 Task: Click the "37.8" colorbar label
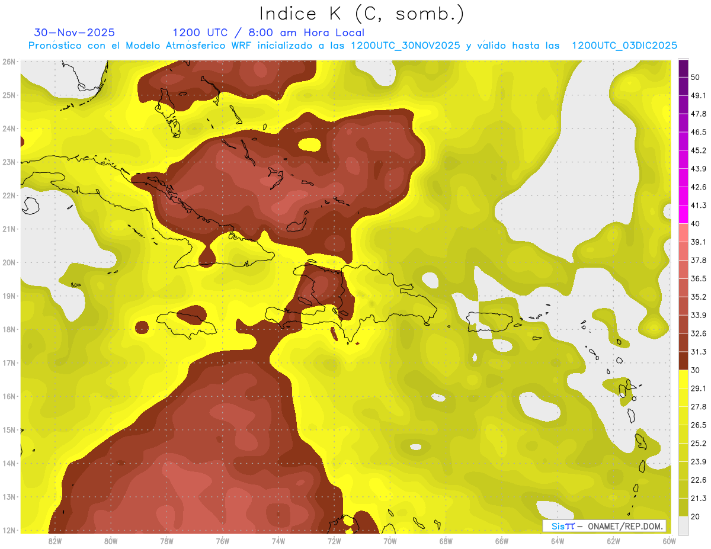pyautogui.click(x=699, y=260)
